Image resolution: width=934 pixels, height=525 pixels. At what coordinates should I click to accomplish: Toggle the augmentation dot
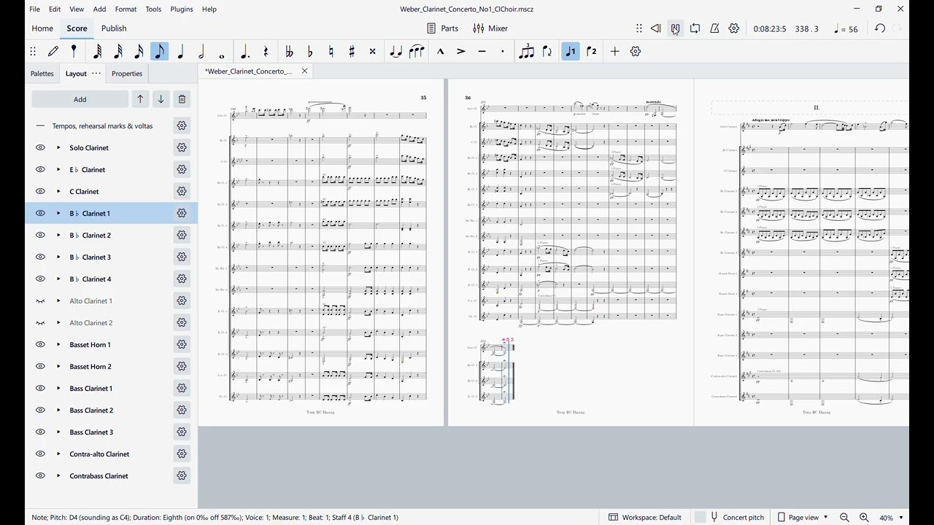point(245,51)
